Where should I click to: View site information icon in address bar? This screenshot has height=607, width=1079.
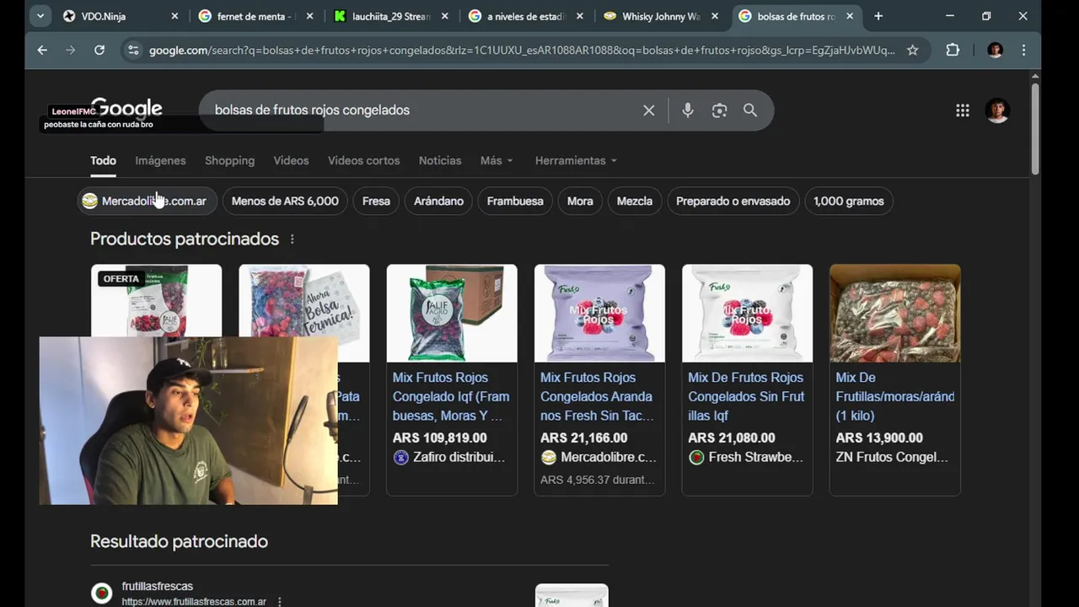133,51
